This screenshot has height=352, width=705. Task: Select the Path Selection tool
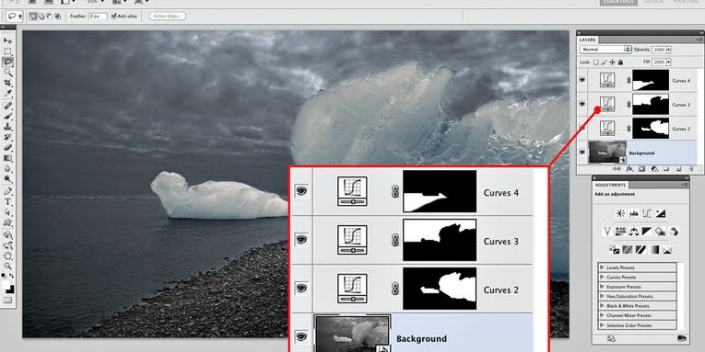point(8,211)
